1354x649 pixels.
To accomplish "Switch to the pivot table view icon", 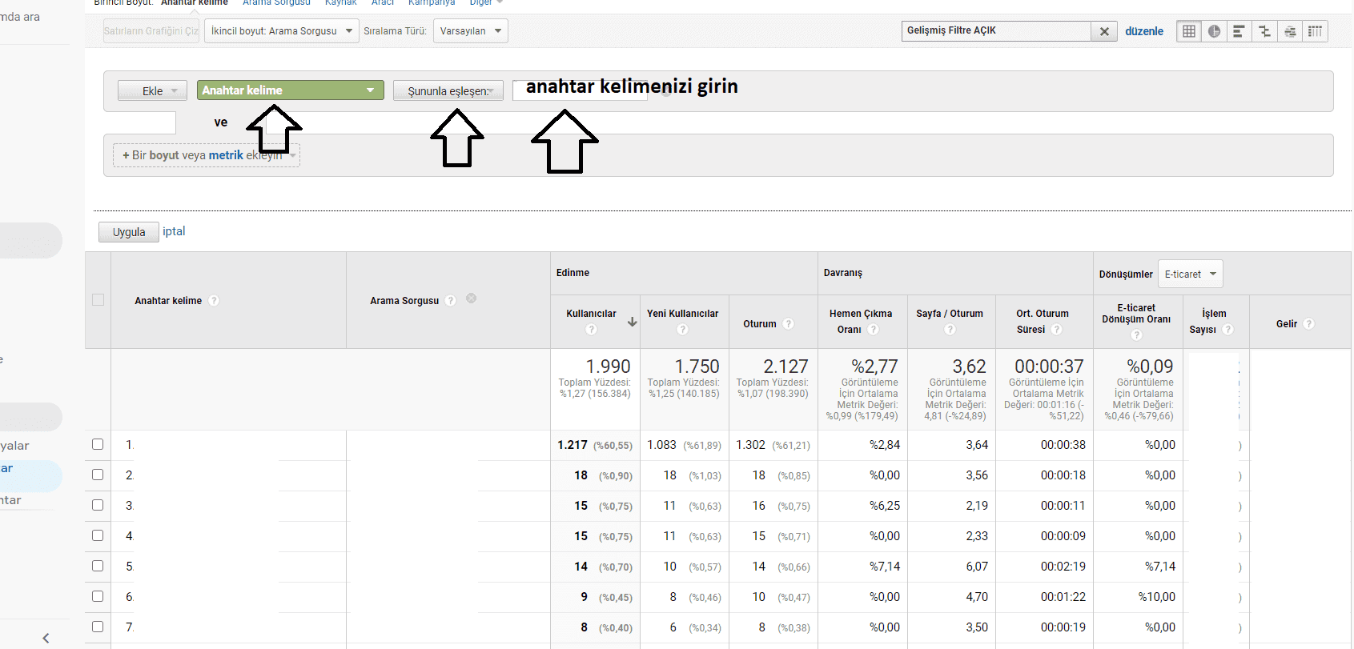I will (1315, 31).
